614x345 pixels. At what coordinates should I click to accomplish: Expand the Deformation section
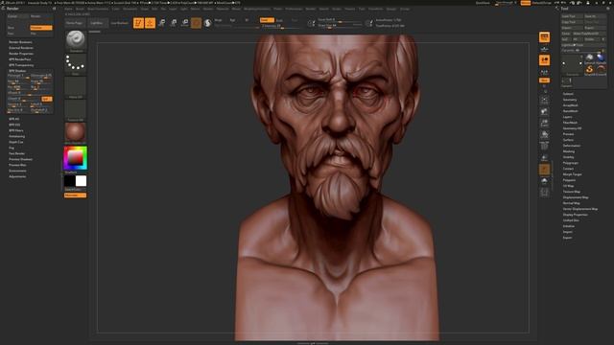tap(572, 146)
